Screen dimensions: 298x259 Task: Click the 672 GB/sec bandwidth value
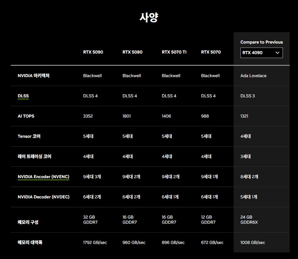(x=212, y=242)
